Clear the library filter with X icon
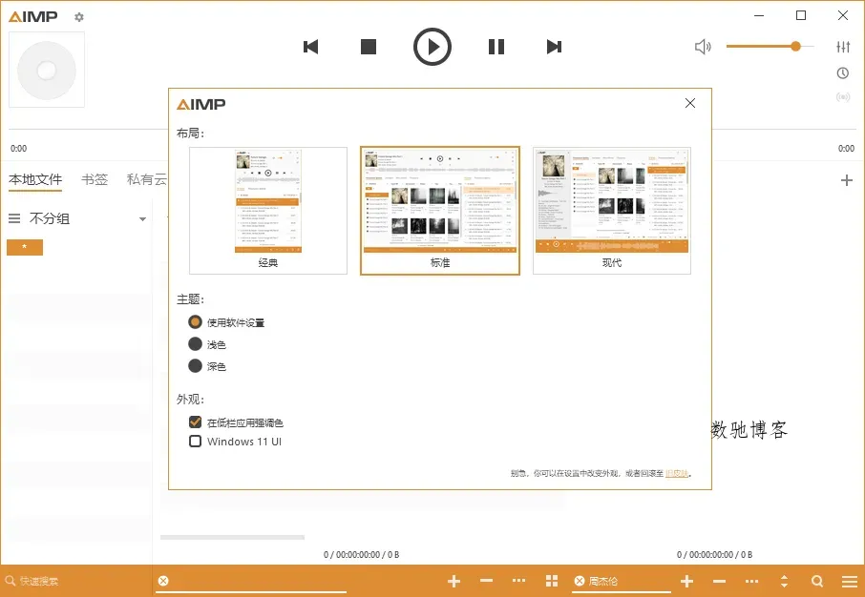The height and width of the screenshot is (597, 865). [163, 581]
